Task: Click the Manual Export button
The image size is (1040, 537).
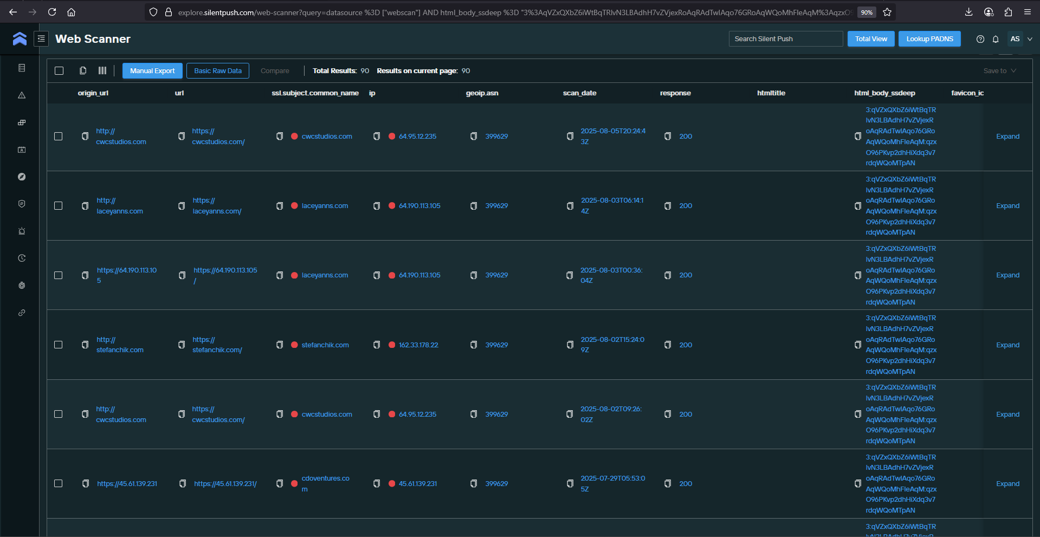Action: pyautogui.click(x=152, y=71)
